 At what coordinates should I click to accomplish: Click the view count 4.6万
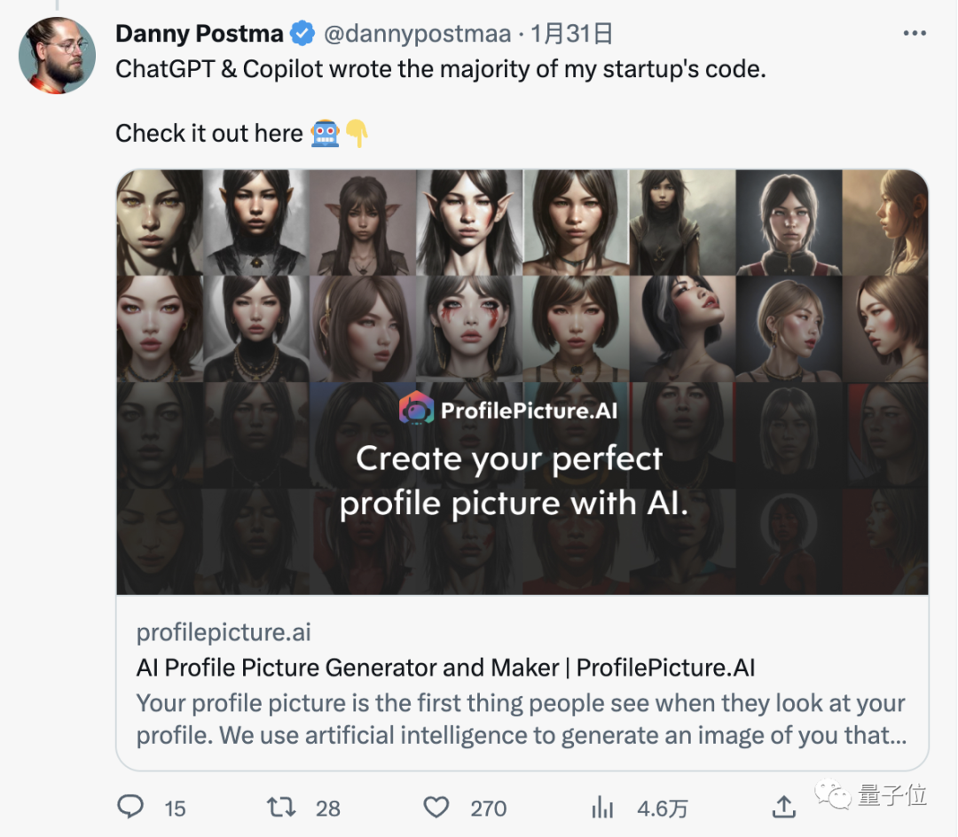660,810
